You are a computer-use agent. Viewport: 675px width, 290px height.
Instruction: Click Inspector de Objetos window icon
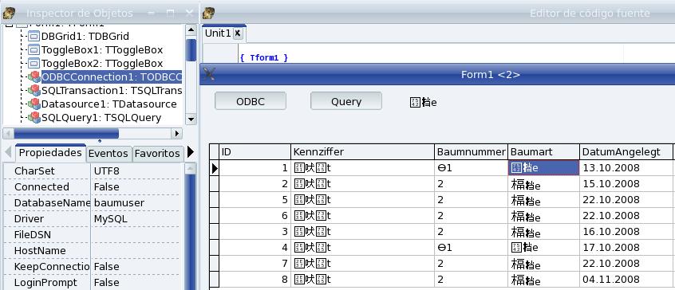pyautogui.click(x=9, y=14)
